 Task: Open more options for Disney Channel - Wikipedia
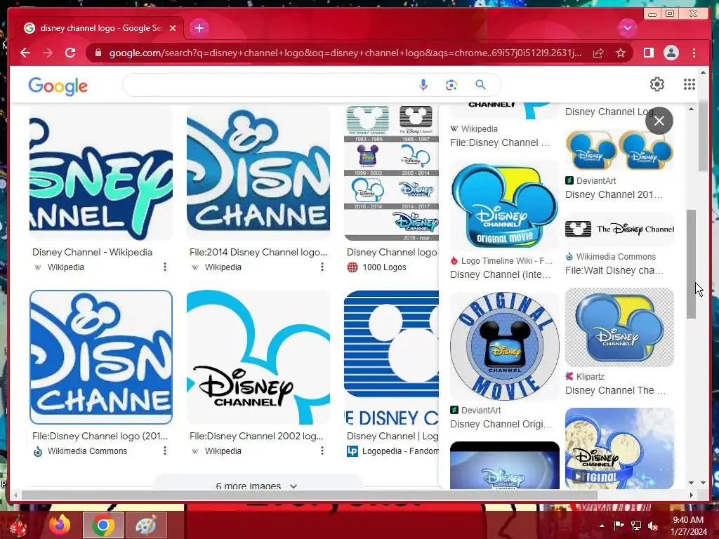tap(165, 267)
